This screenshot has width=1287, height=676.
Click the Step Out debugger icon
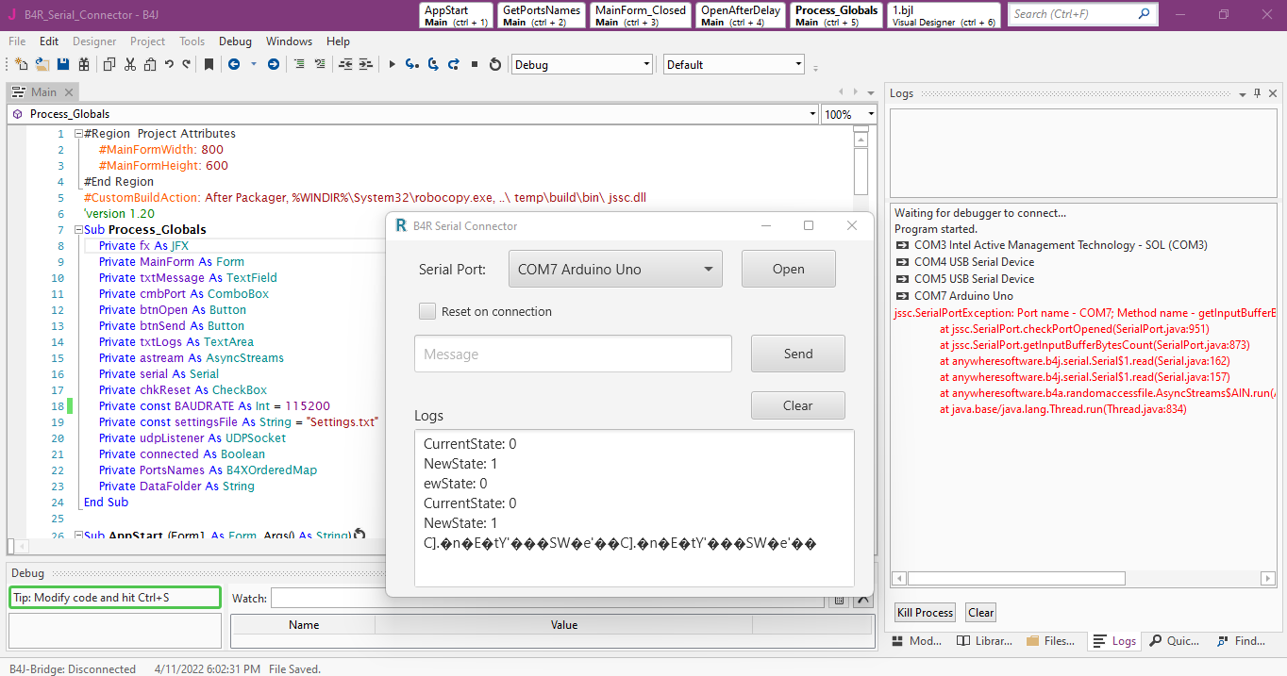tap(454, 64)
